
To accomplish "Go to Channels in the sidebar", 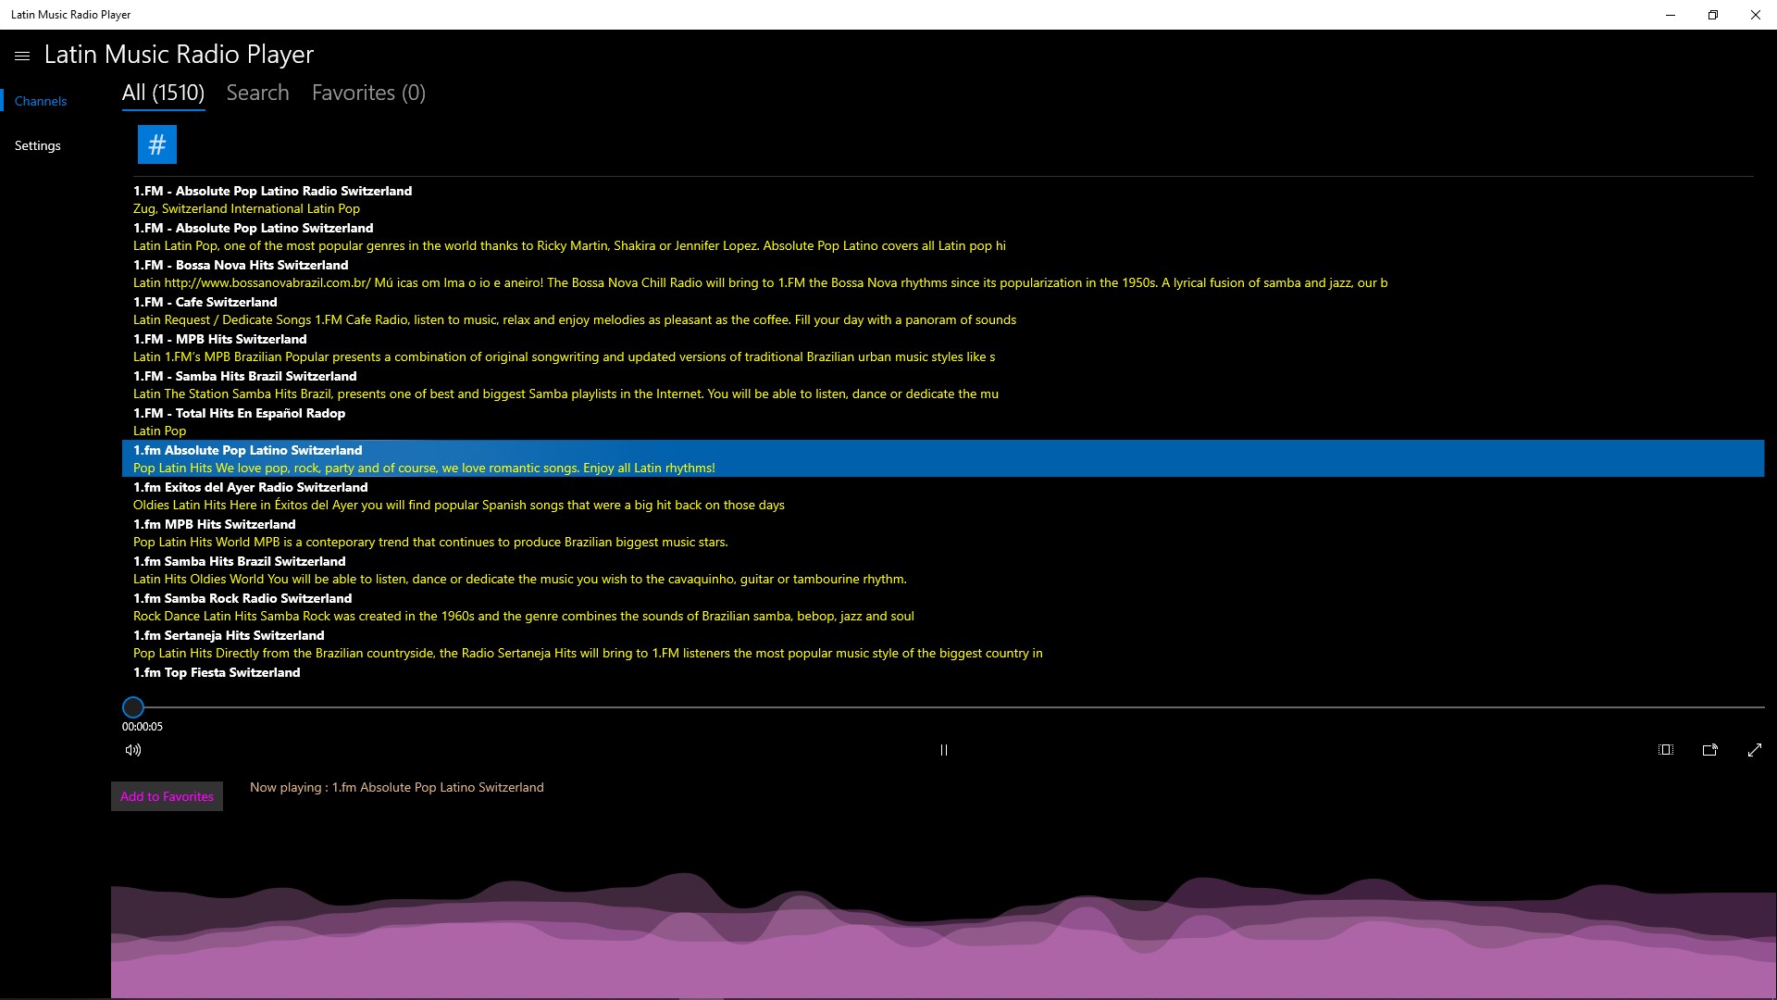I will pos(41,101).
